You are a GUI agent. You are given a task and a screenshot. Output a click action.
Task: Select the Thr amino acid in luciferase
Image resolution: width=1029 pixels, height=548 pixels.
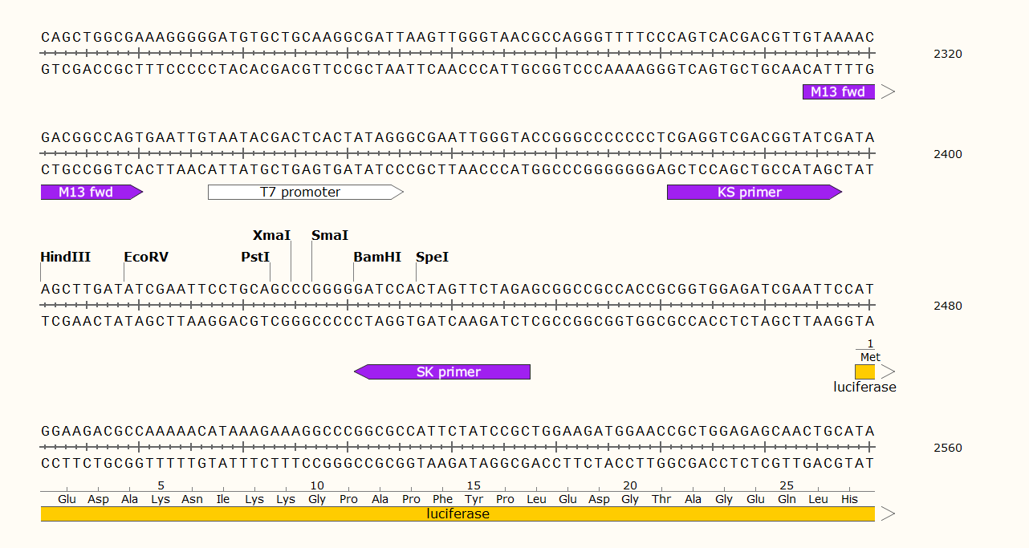(x=661, y=499)
